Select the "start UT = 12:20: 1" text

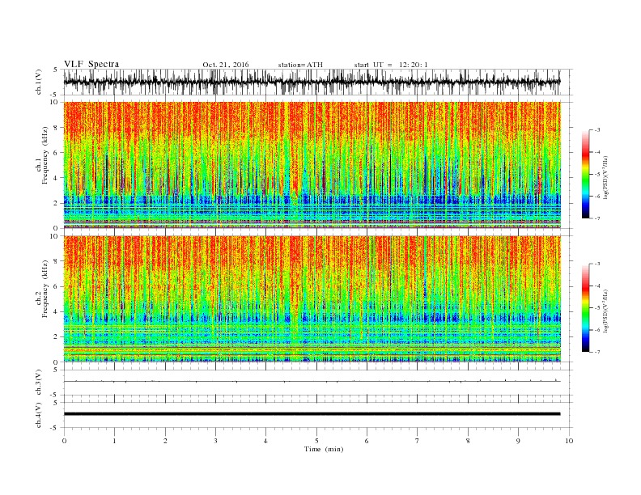coord(391,65)
